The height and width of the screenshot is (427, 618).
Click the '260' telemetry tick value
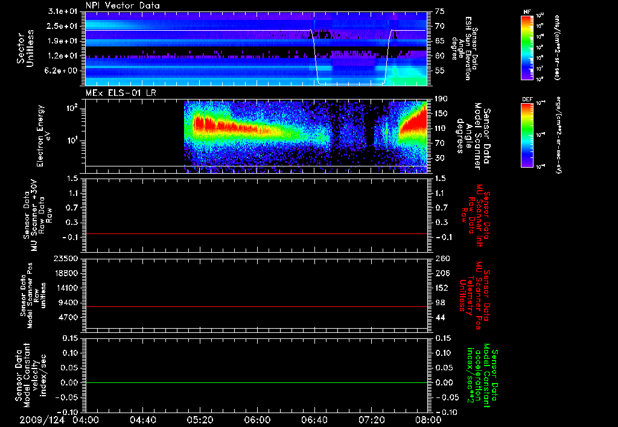pos(441,258)
